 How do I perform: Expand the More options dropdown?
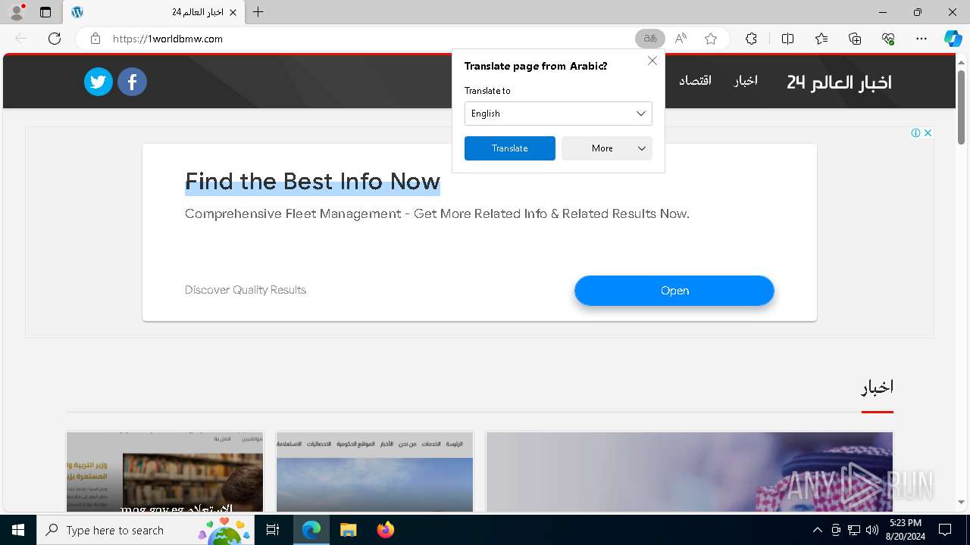click(607, 148)
